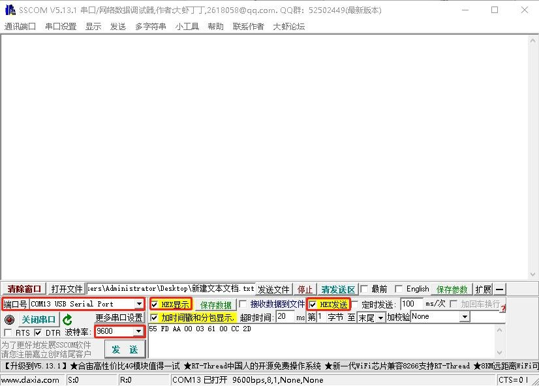Click the 超时时间 20 ms input field
Screen dimensions: 539x386
pyautogui.click(x=285, y=317)
